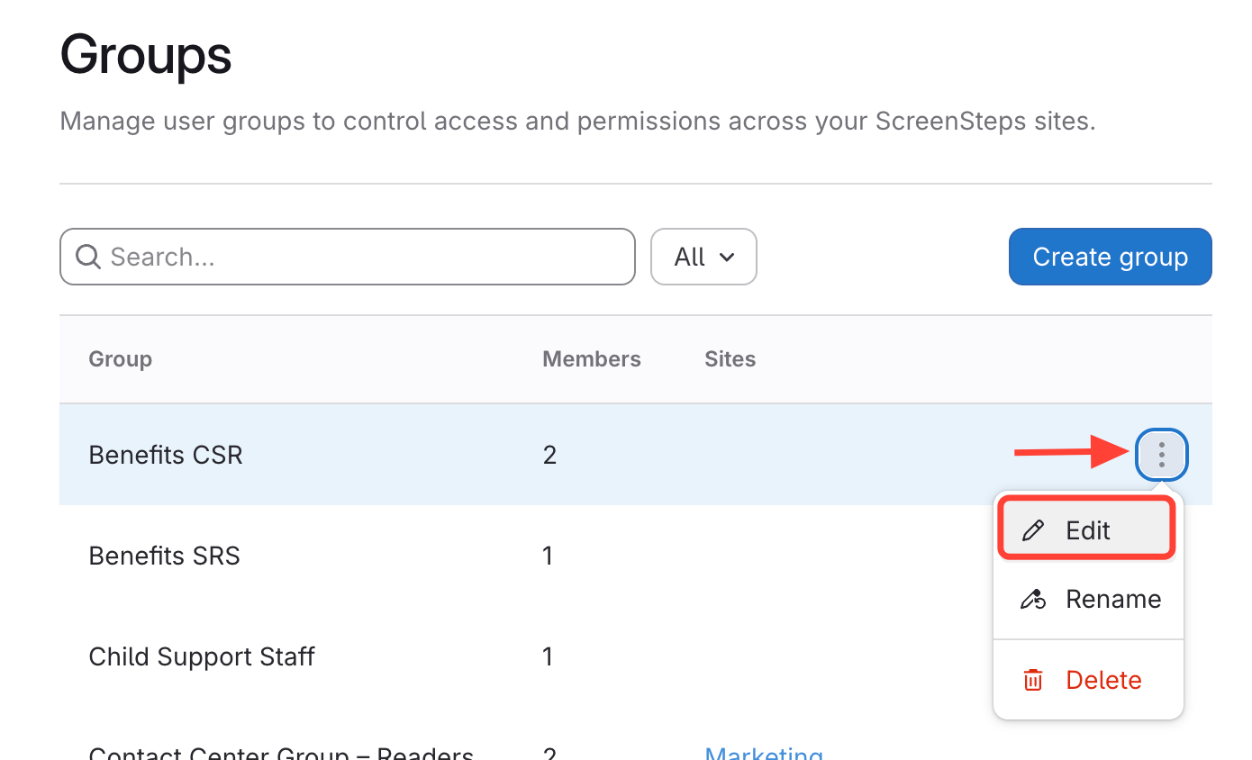Click the chevron arrow on All filter
Image resolution: width=1252 pixels, height=760 pixels.
point(727,258)
